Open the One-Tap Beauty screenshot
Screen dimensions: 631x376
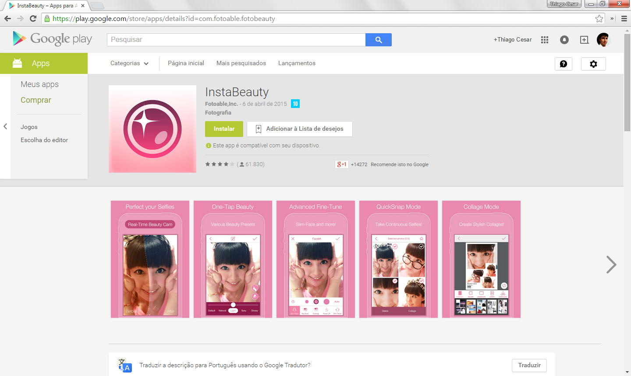pos(233,259)
